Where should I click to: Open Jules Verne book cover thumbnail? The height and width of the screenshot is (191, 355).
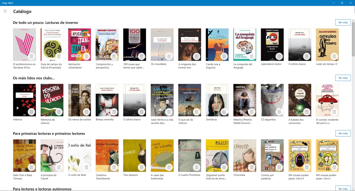coord(162,100)
